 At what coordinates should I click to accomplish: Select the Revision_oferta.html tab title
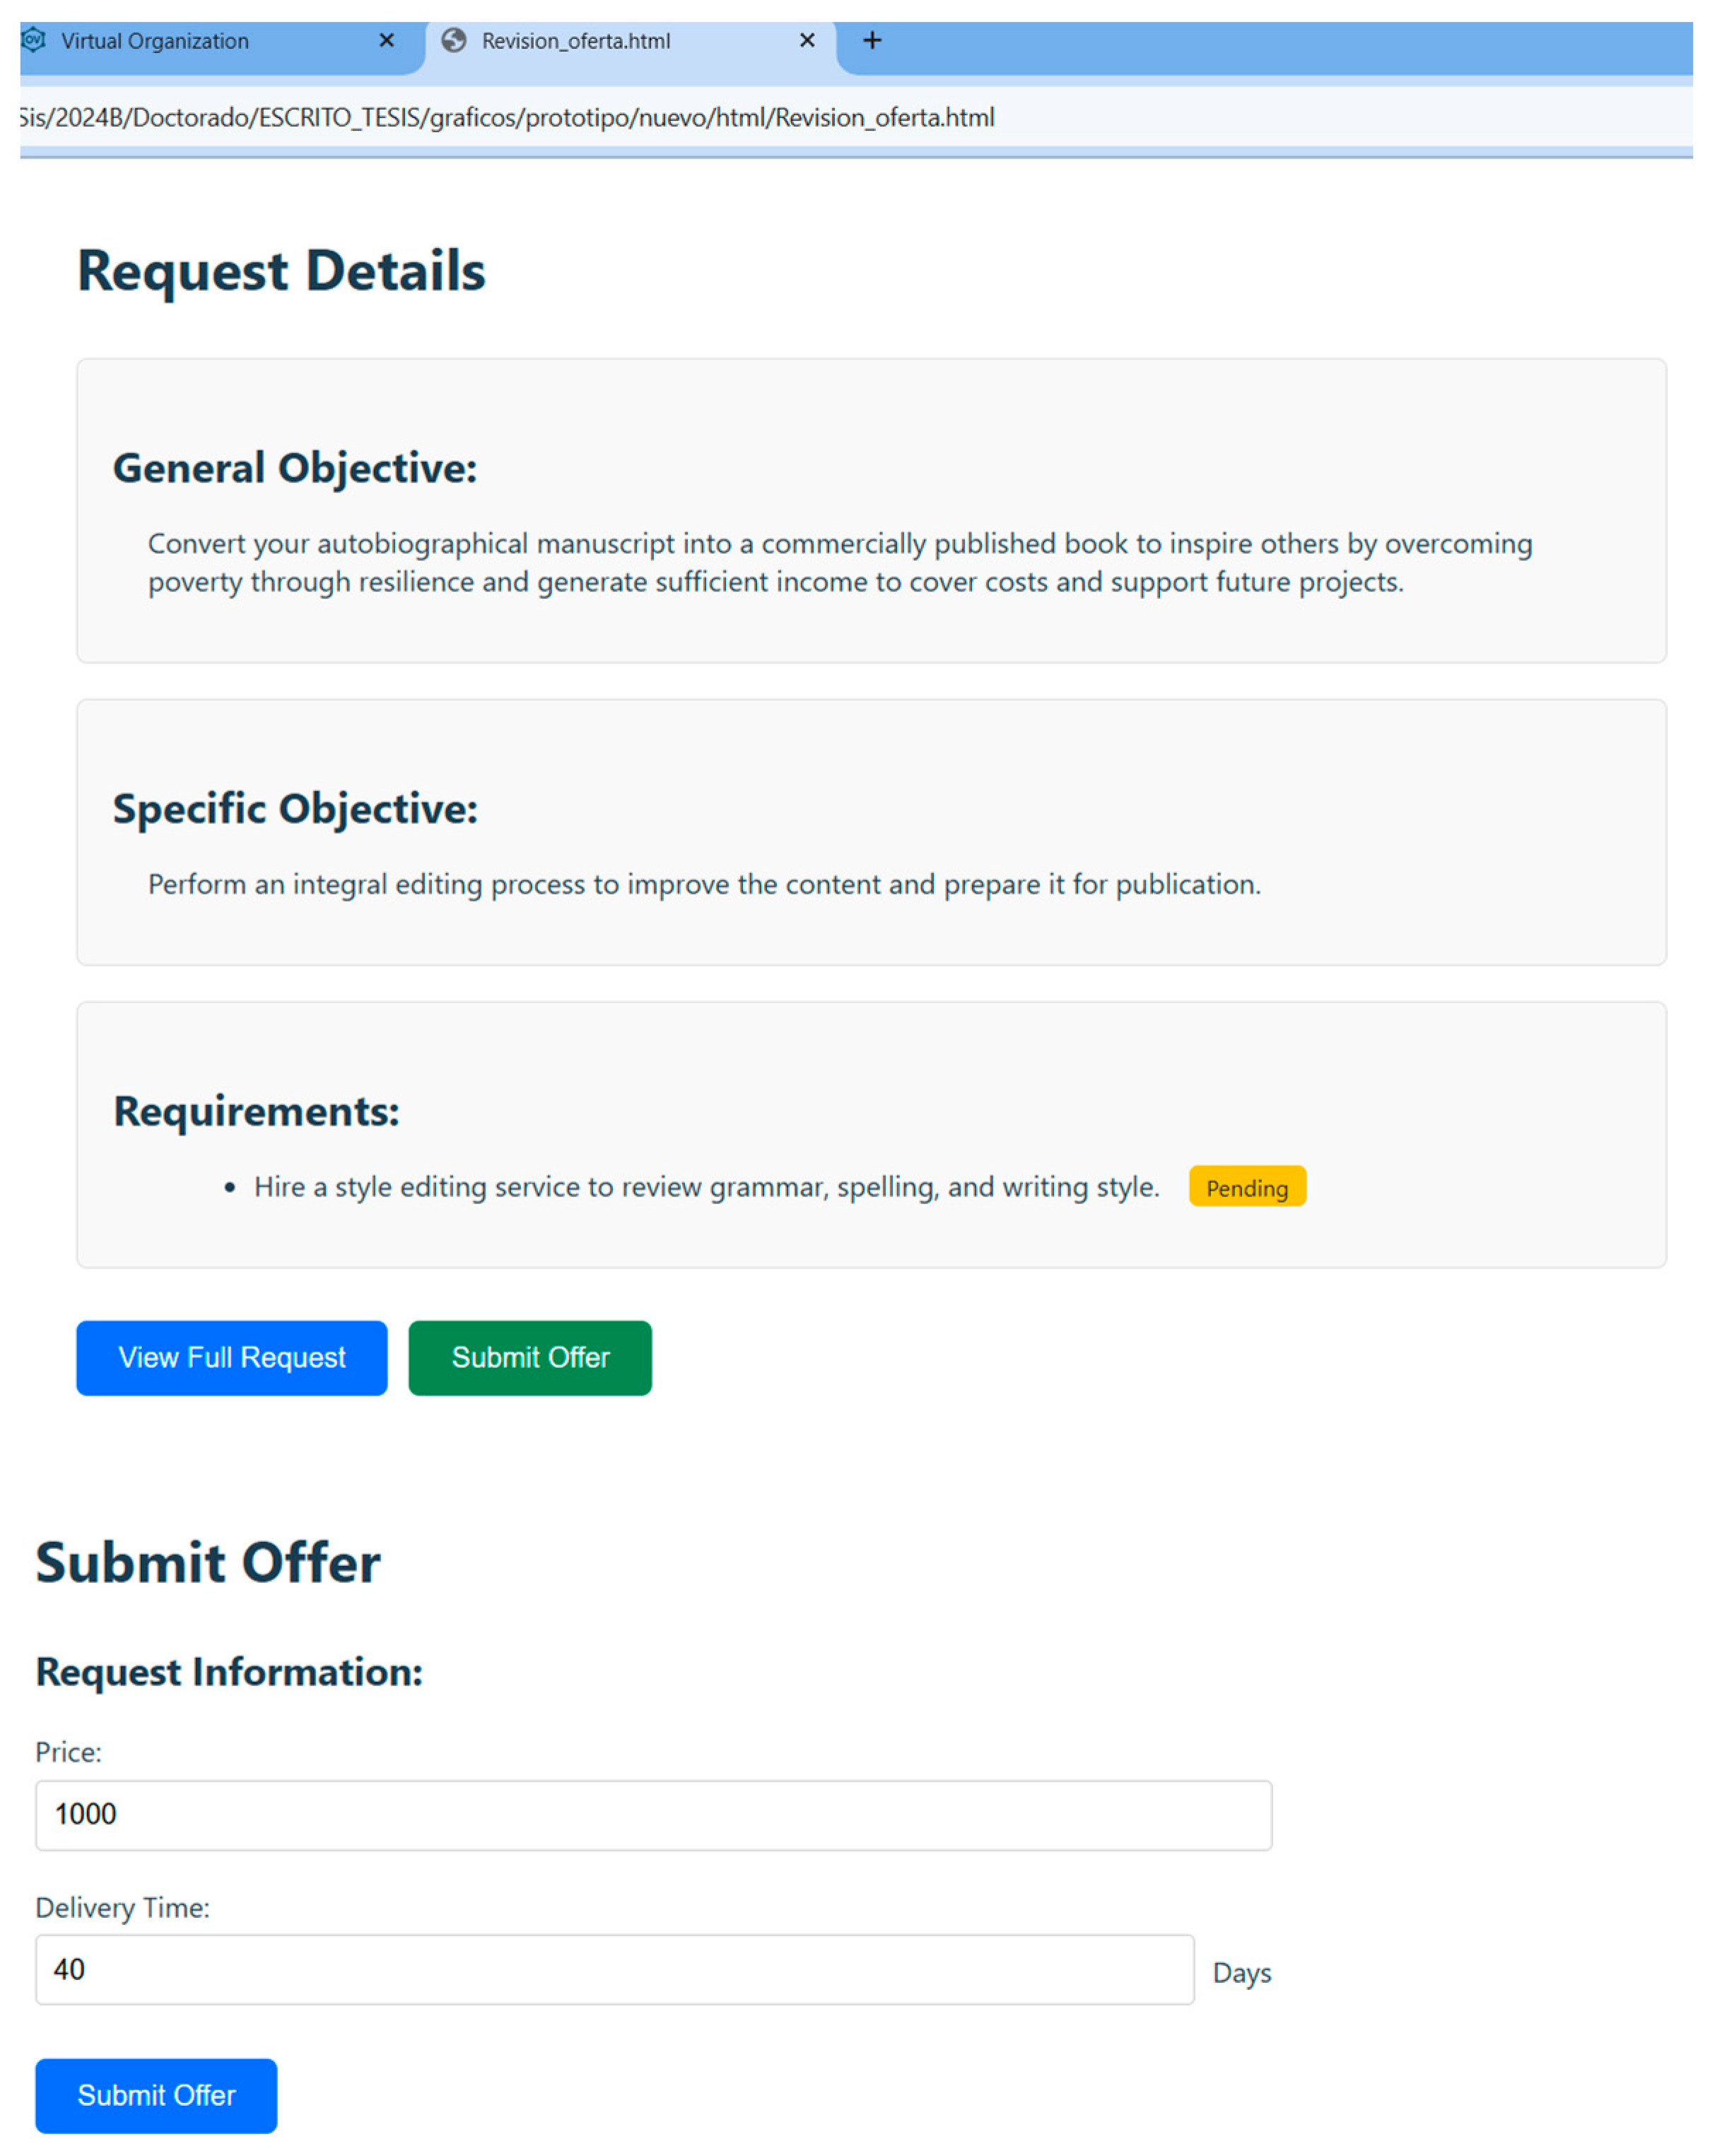tap(575, 41)
